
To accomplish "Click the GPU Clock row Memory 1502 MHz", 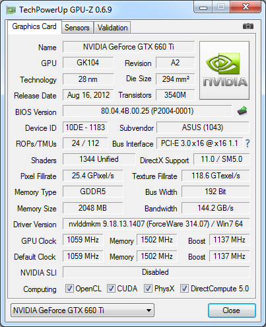I will 156,240.
